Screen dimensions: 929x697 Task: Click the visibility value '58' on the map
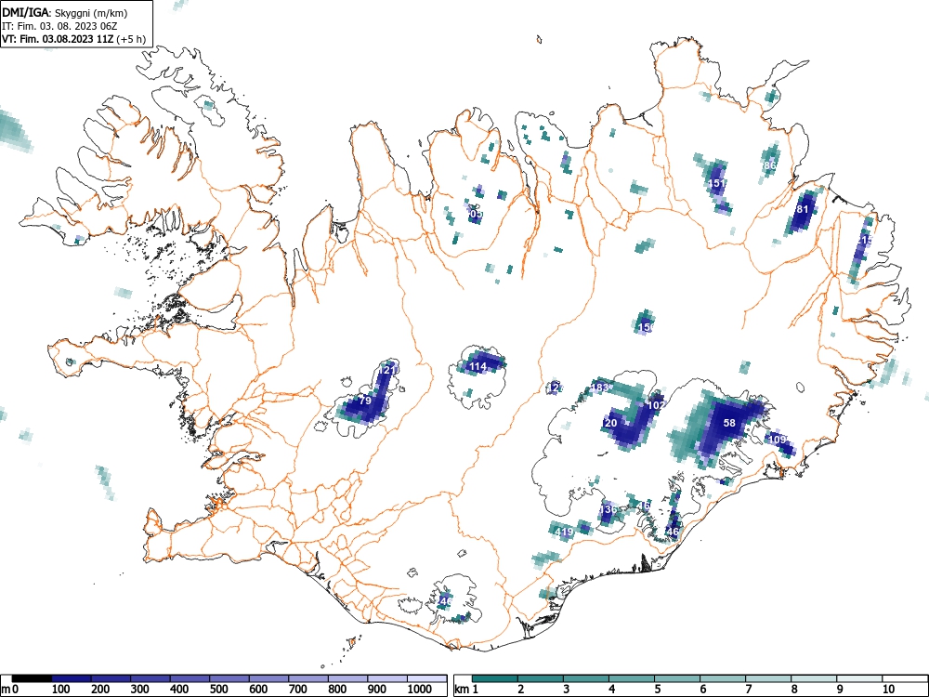tap(729, 423)
